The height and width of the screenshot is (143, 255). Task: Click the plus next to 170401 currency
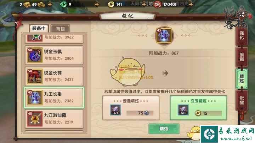pyautogui.click(x=191, y=4)
